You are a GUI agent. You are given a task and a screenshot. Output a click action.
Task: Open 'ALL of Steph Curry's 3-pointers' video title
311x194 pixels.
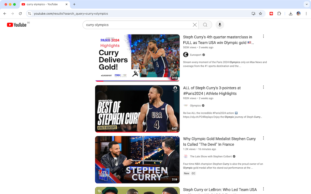(212, 91)
